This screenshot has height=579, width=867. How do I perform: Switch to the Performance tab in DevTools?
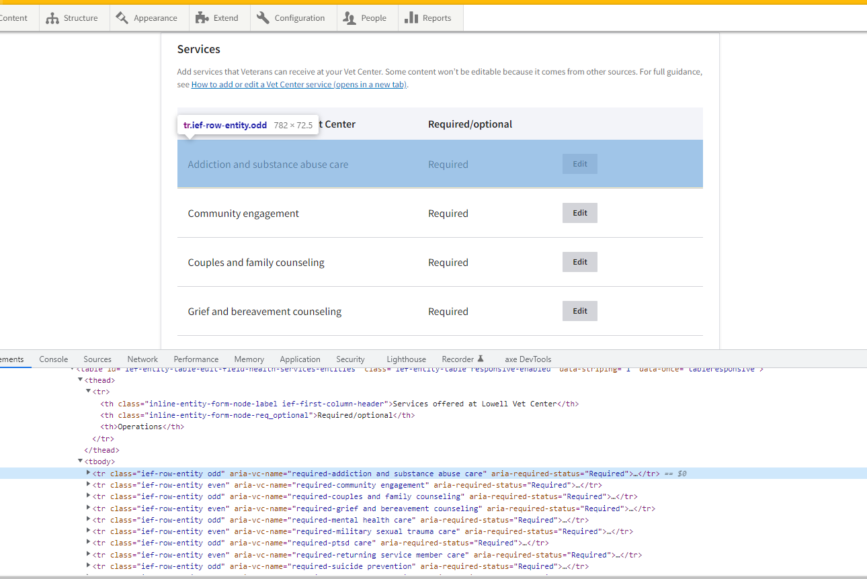[196, 359]
